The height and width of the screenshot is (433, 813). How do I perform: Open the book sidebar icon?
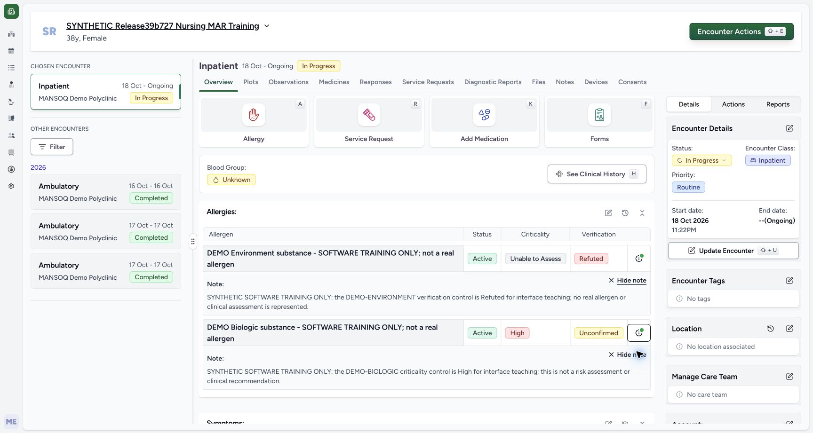click(x=11, y=118)
